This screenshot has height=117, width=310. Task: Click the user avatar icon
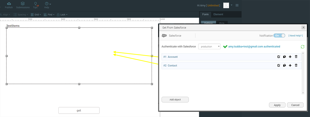[226, 5]
